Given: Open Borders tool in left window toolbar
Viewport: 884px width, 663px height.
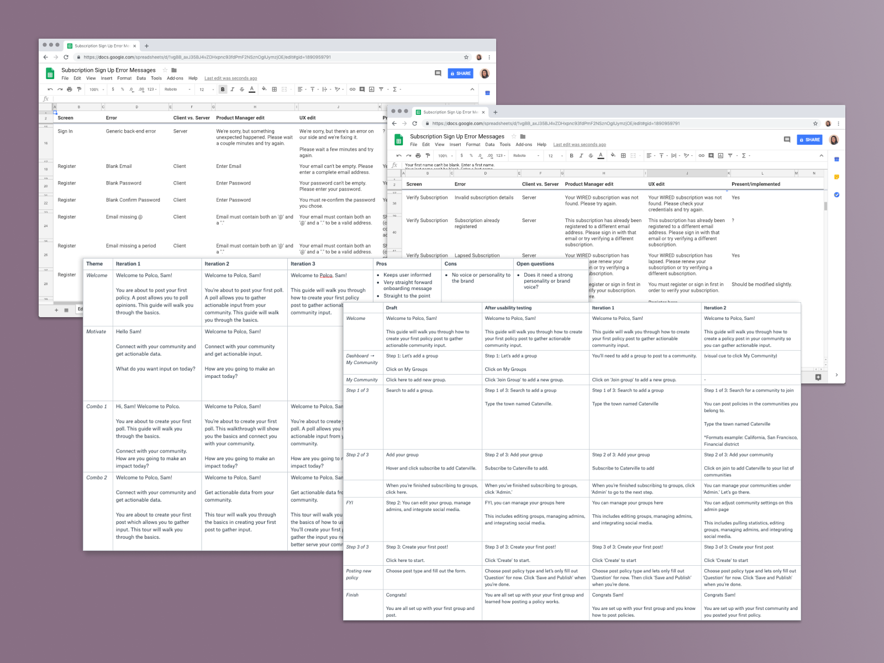Looking at the screenshot, I should pos(275,89).
